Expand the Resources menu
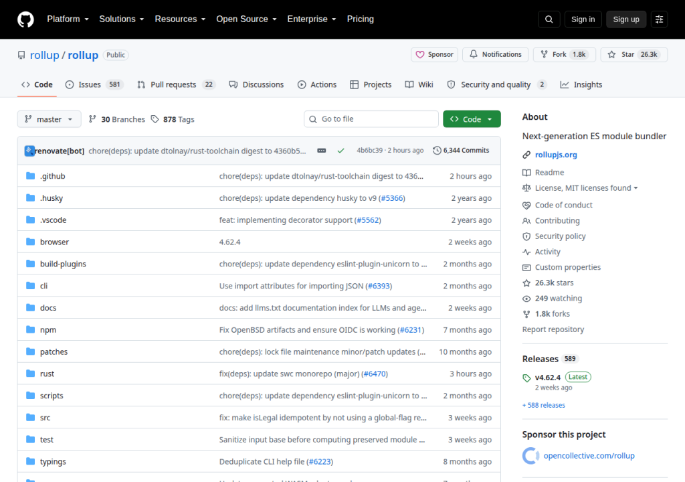The width and height of the screenshot is (685, 482). pos(180,19)
